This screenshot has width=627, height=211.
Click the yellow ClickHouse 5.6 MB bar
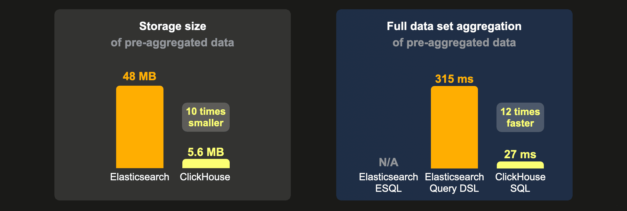click(206, 164)
